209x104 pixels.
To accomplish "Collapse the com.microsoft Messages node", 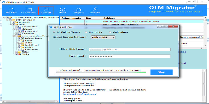I will [14, 36].
